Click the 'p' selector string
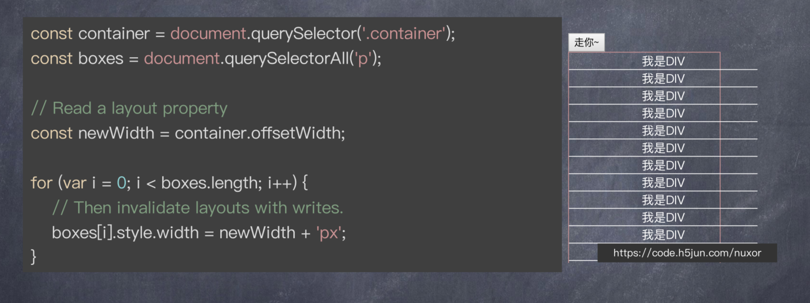This screenshot has width=810, height=303. pos(362,59)
